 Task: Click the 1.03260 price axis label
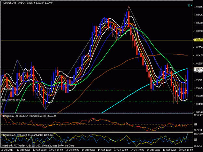(198, 23)
